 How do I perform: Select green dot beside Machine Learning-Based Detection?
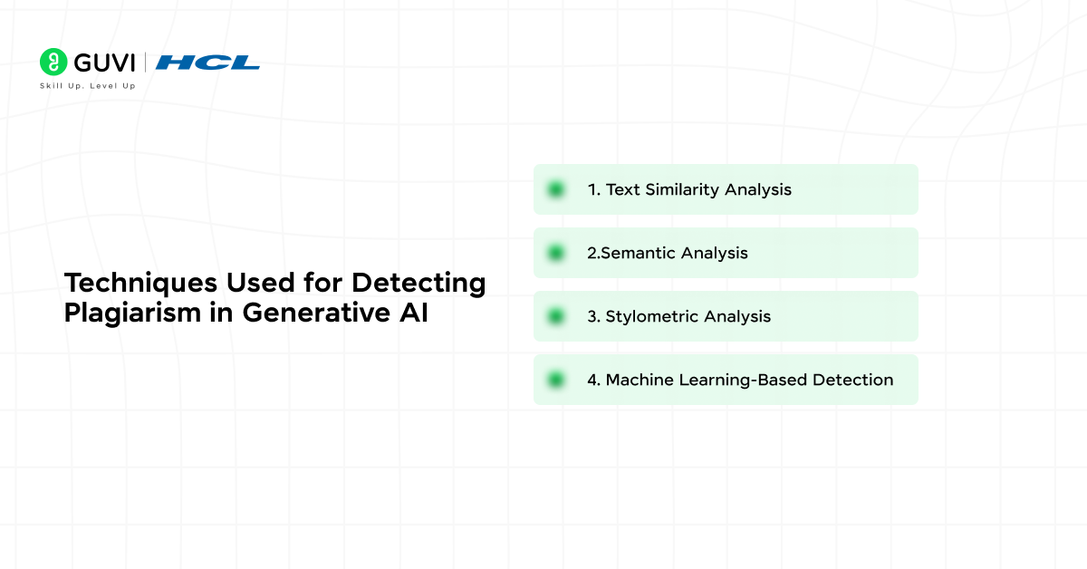click(x=556, y=380)
